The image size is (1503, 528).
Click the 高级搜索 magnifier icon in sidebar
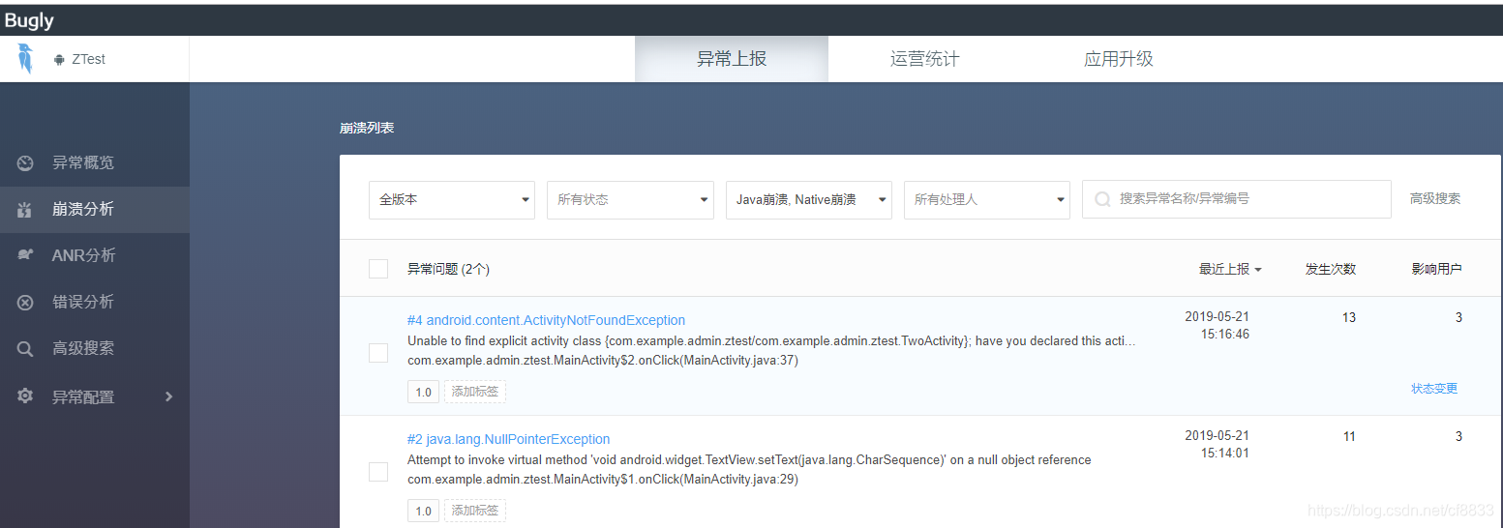point(26,348)
